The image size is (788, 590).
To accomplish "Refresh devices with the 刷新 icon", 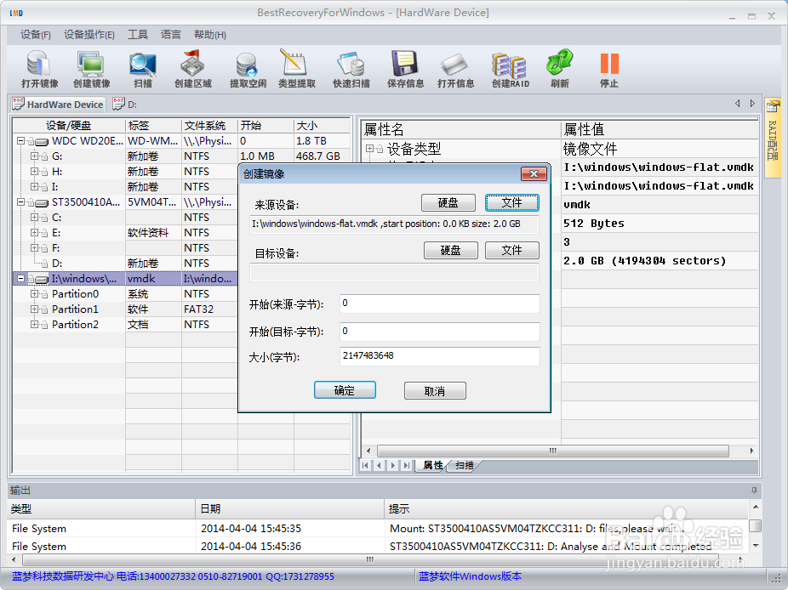I will (x=559, y=70).
